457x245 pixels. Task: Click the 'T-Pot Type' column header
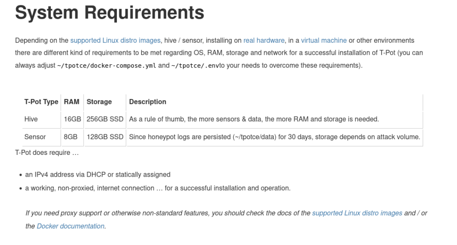[41, 102]
